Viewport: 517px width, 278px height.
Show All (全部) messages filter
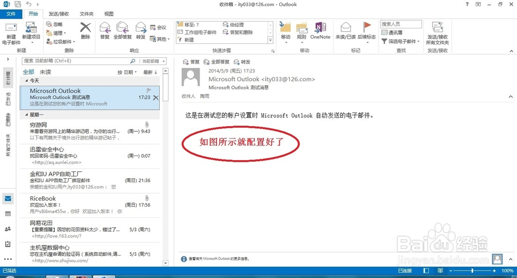click(28, 72)
